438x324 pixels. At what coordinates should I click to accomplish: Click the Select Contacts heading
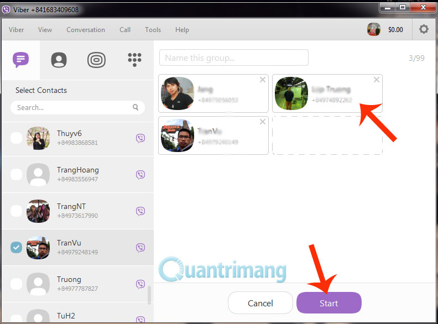[41, 90]
